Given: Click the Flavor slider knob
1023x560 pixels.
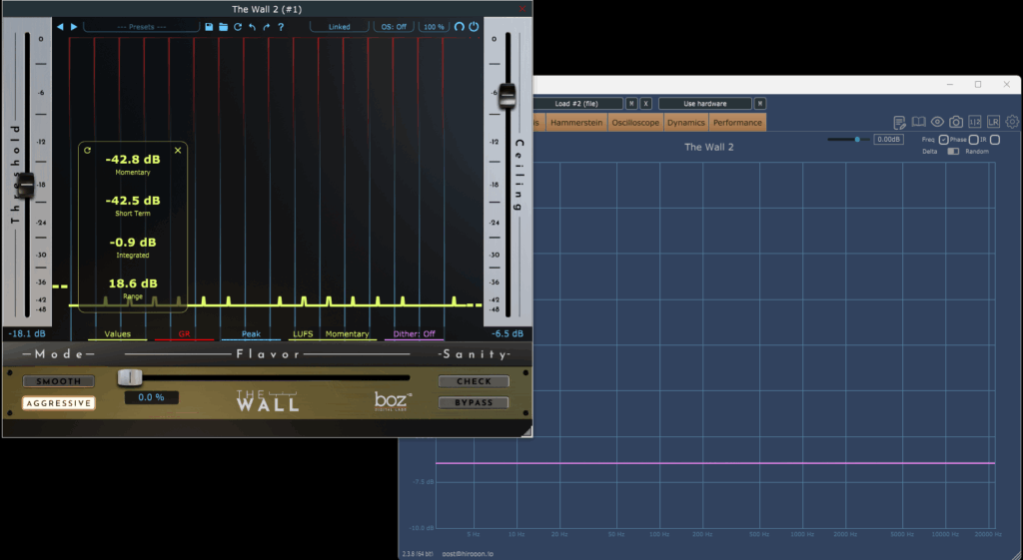Looking at the screenshot, I should [x=130, y=376].
